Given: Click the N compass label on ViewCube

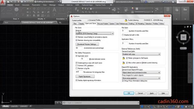Looking at the screenshot, I should point(183,31).
